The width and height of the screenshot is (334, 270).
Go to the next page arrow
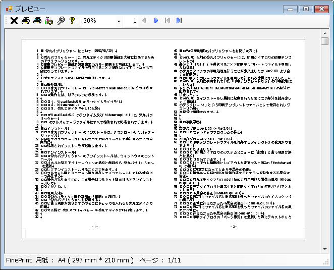[156, 21]
